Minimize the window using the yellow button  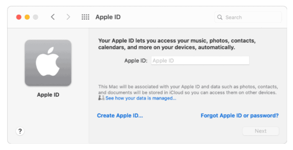click(x=27, y=17)
